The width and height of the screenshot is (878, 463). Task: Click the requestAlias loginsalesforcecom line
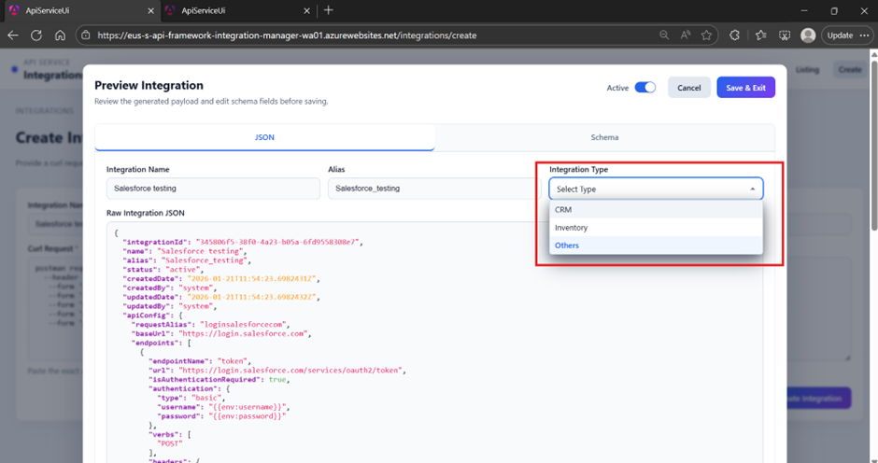(211, 325)
